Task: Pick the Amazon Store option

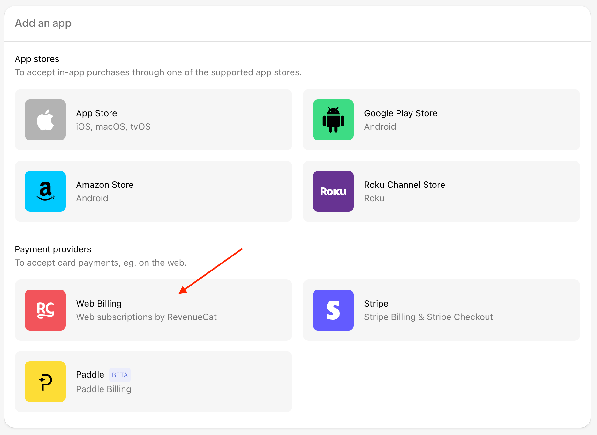Action: point(154,191)
